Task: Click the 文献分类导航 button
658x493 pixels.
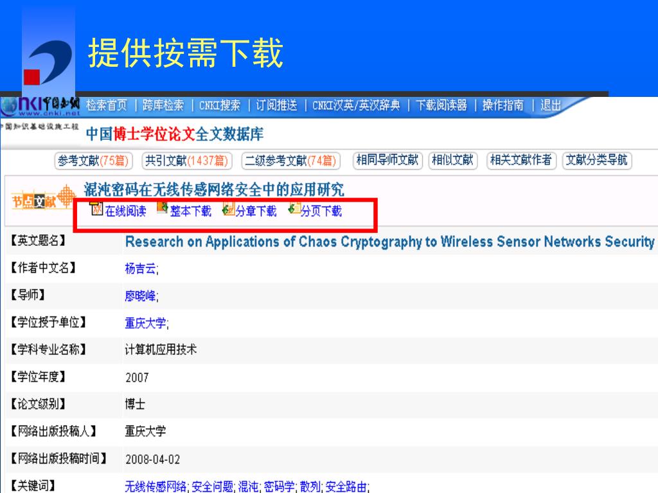Action: pos(596,160)
